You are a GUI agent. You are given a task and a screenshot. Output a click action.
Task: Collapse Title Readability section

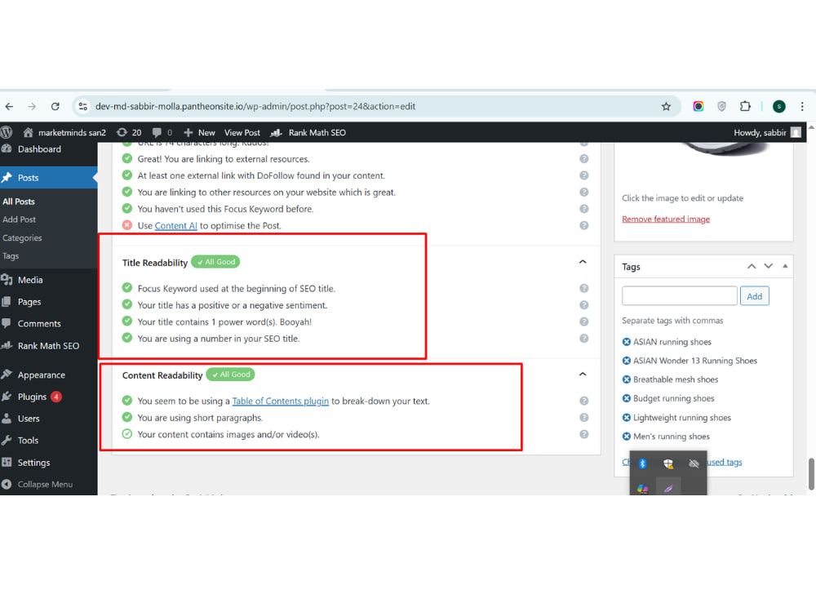coord(583,262)
